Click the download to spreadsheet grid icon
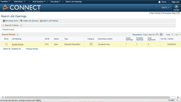The height and width of the screenshot is (102, 181). pyautogui.click(x=161, y=34)
